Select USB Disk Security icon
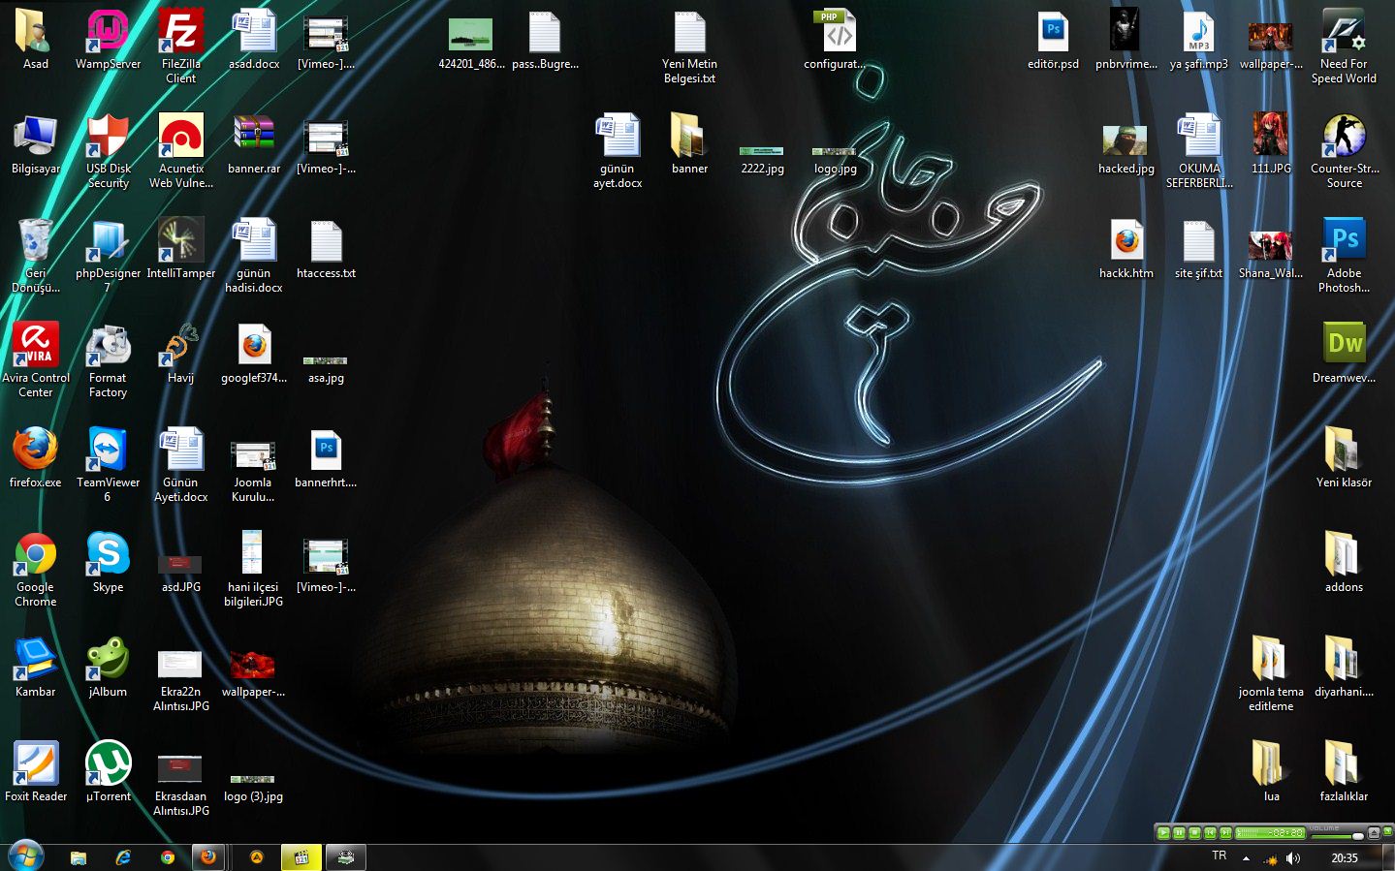The height and width of the screenshot is (871, 1395). [x=108, y=151]
